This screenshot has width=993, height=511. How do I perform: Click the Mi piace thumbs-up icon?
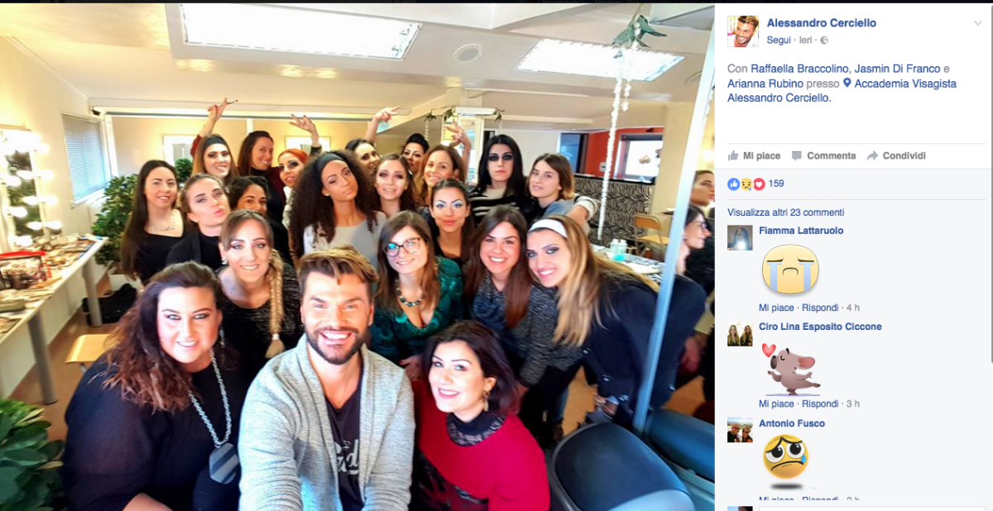[x=732, y=155]
